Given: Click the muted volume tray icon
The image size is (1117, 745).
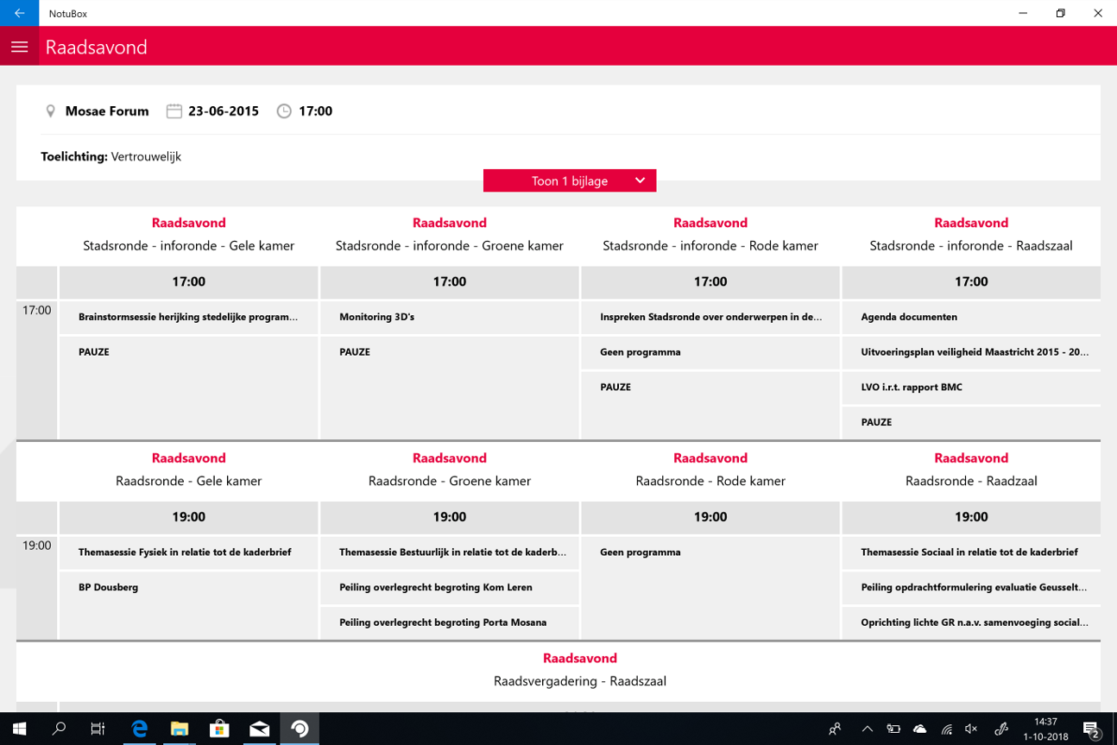Looking at the screenshot, I should [971, 729].
